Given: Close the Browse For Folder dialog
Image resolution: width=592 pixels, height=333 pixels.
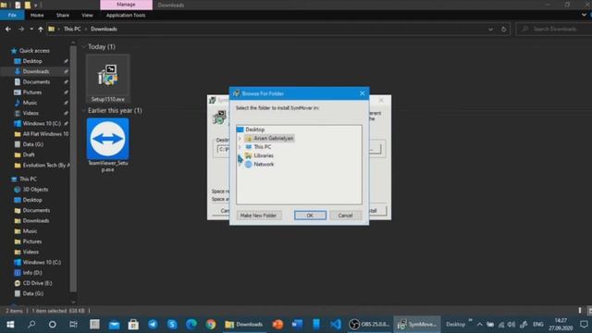Looking at the screenshot, I should click(362, 93).
